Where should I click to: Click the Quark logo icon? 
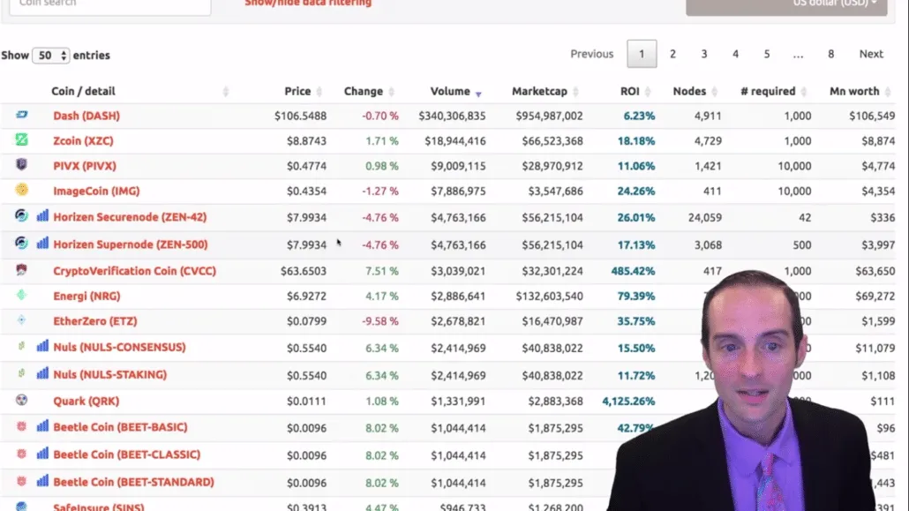click(x=21, y=400)
